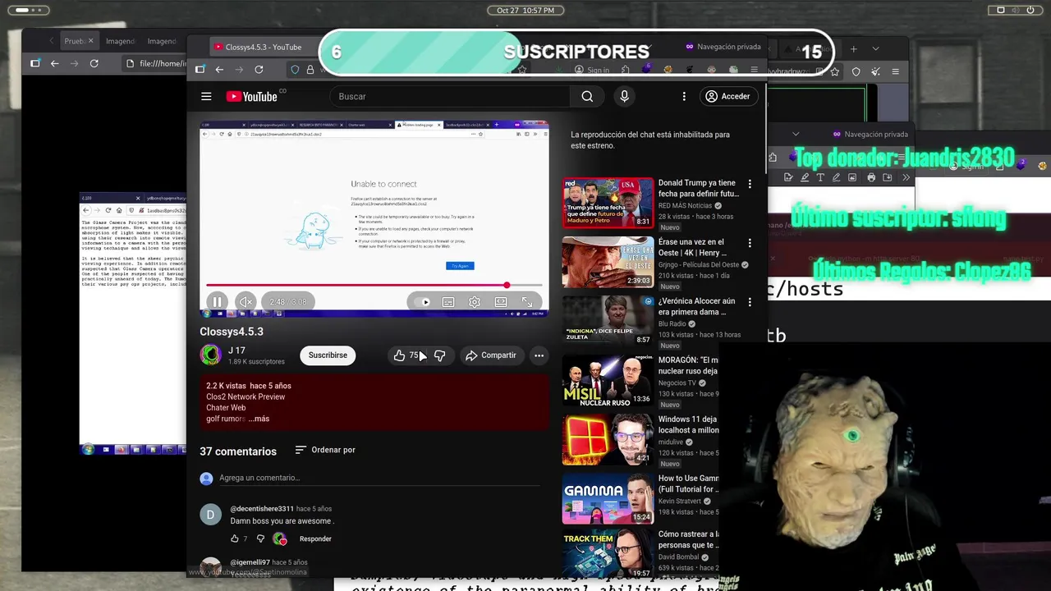Enter full screen on the video
The height and width of the screenshot is (591, 1051).
527,302
